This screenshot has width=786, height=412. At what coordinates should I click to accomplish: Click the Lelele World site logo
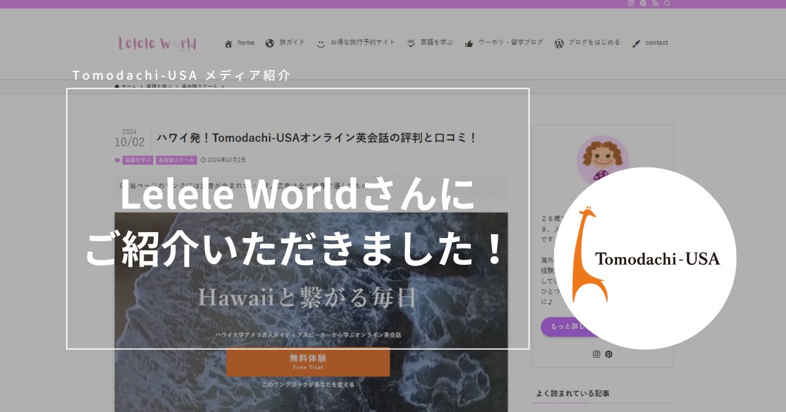click(x=157, y=43)
